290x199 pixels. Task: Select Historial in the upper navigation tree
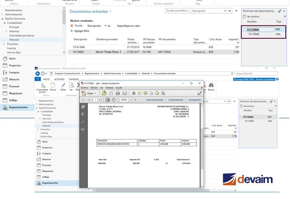(14, 40)
